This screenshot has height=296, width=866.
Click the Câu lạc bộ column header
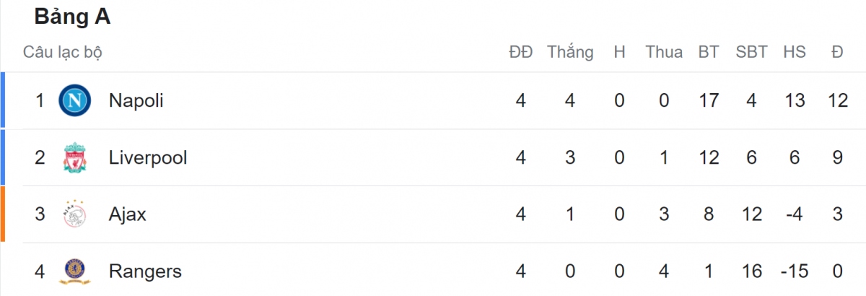click(x=63, y=52)
